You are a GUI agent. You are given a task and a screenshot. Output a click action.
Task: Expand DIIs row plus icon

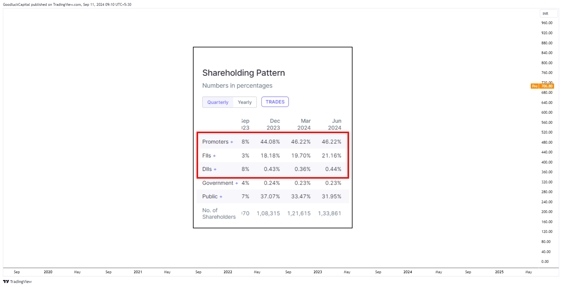click(x=215, y=169)
